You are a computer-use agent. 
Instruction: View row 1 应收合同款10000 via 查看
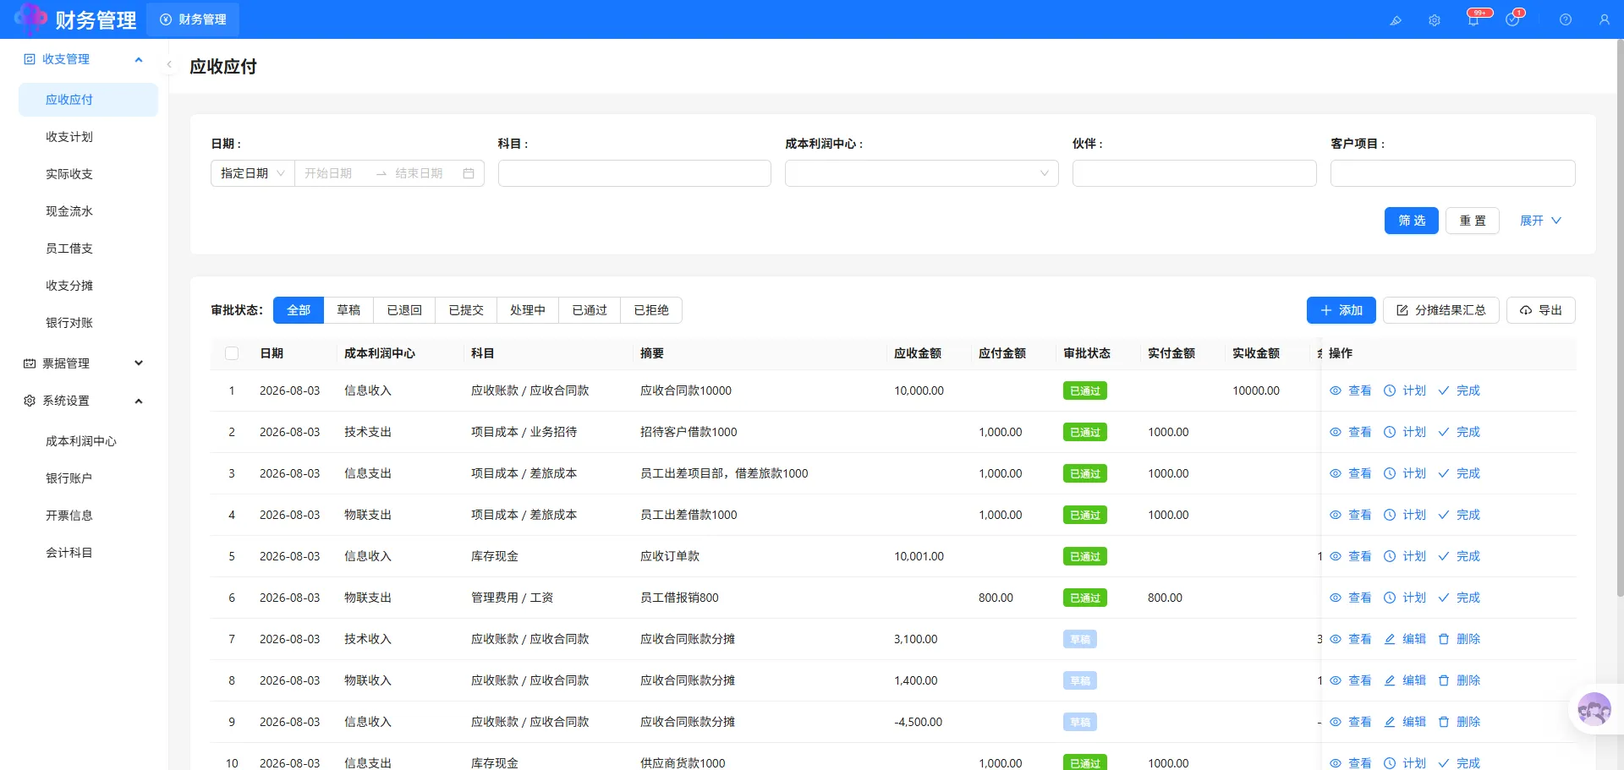click(1351, 390)
